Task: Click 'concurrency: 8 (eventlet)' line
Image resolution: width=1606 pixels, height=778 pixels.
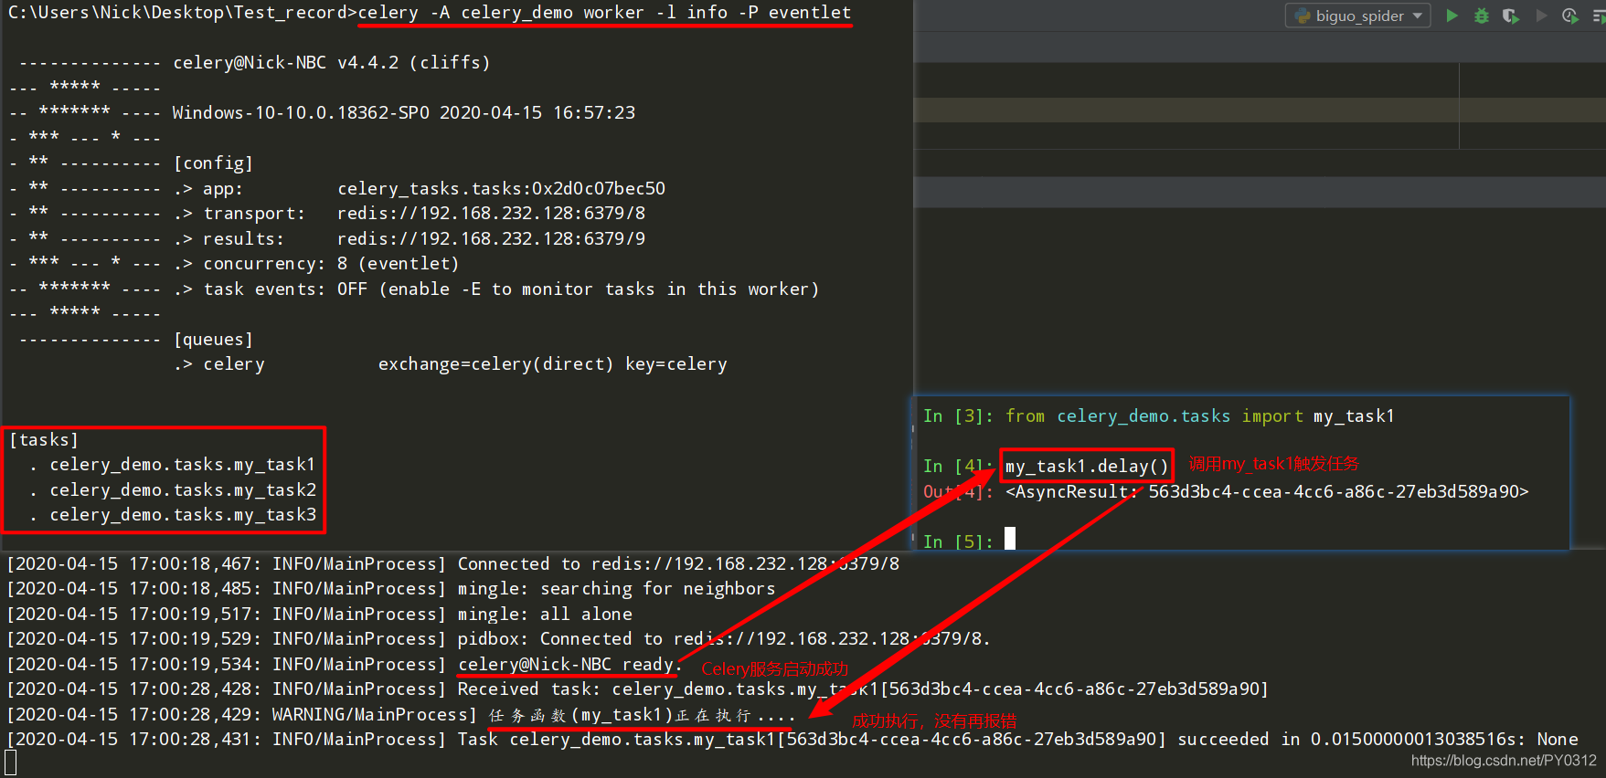Action: (x=316, y=264)
